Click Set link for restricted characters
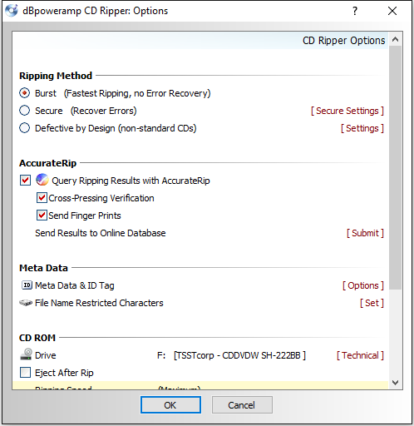This screenshot has width=414, height=426. (x=372, y=303)
